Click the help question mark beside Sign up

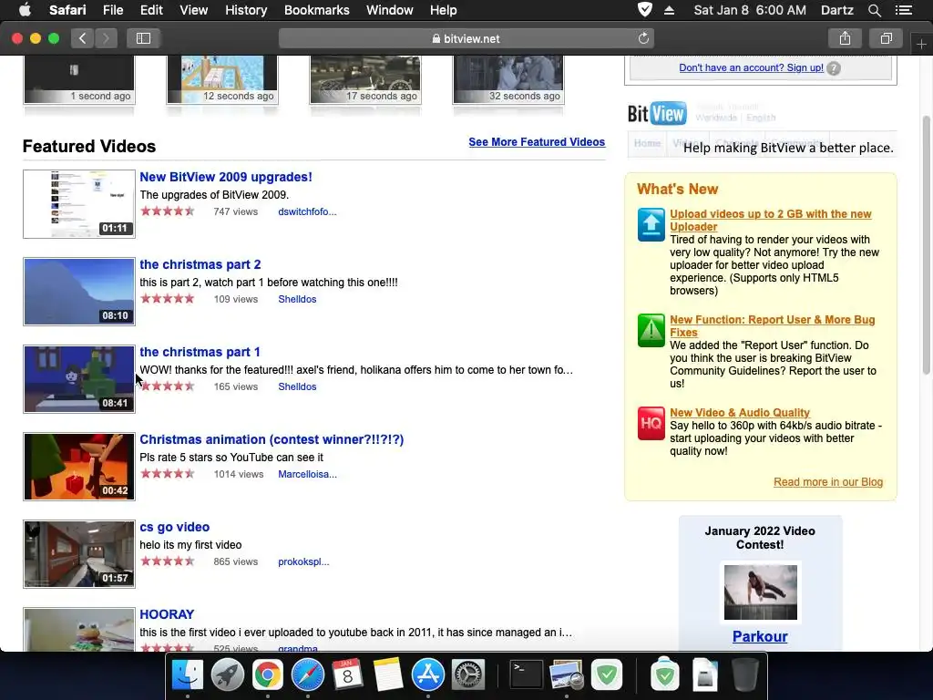coord(834,68)
